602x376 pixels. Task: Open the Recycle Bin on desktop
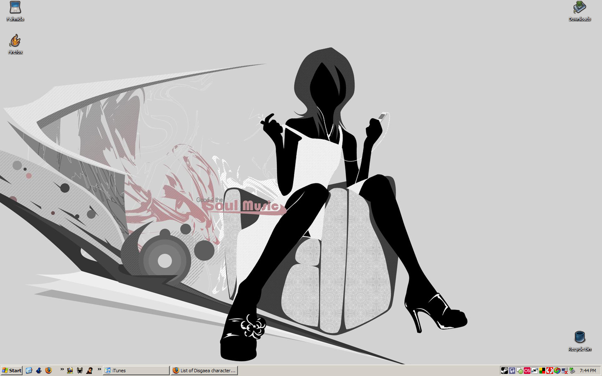click(x=579, y=341)
